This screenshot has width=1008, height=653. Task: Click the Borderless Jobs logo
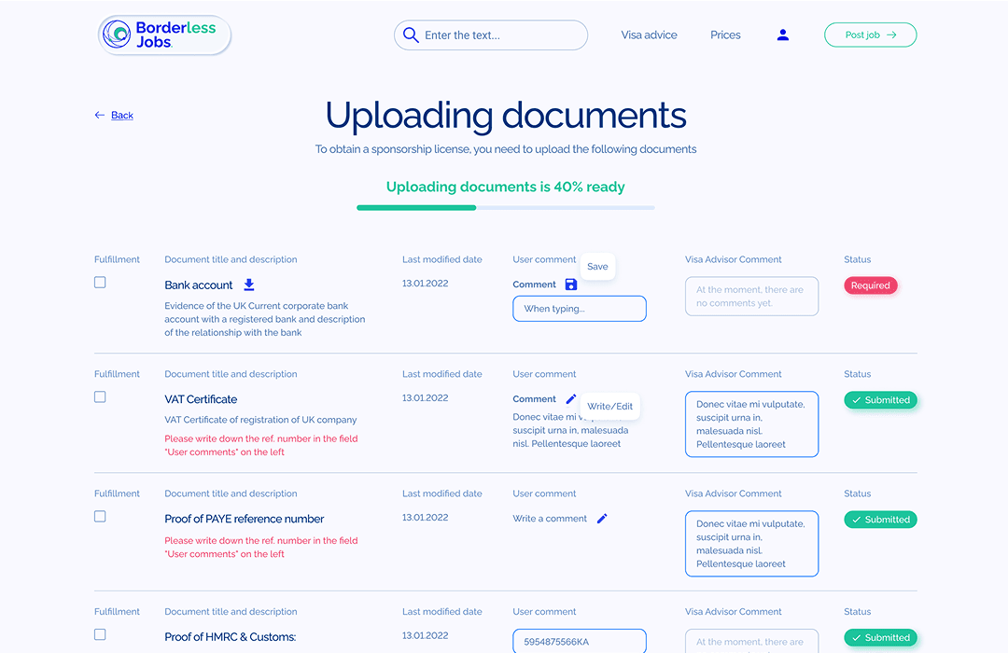[x=164, y=35]
